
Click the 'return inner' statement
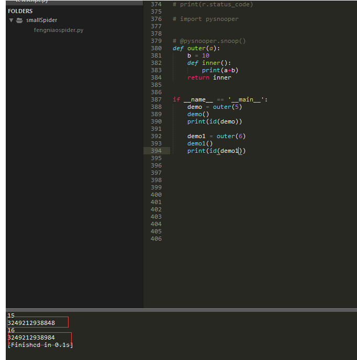(x=209, y=77)
